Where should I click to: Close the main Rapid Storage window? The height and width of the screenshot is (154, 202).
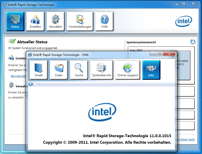(x=193, y=4)
